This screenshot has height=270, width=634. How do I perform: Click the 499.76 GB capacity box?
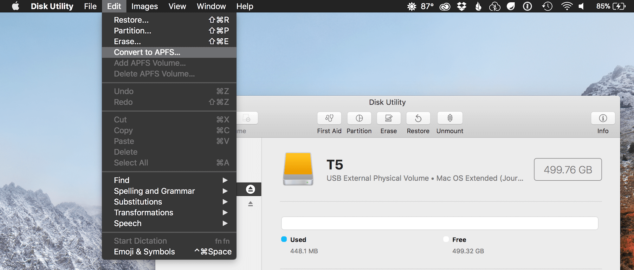pos(568,170)
